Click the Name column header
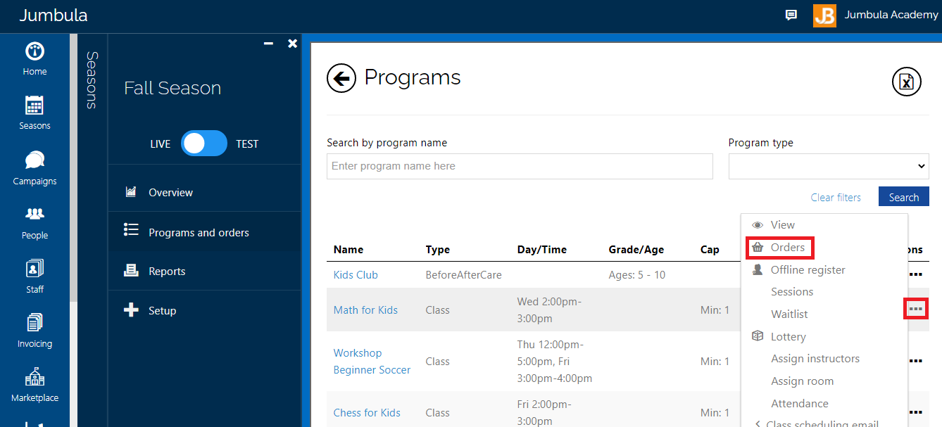Viewport: 942px width, 427px height. [x=348, y=249]
